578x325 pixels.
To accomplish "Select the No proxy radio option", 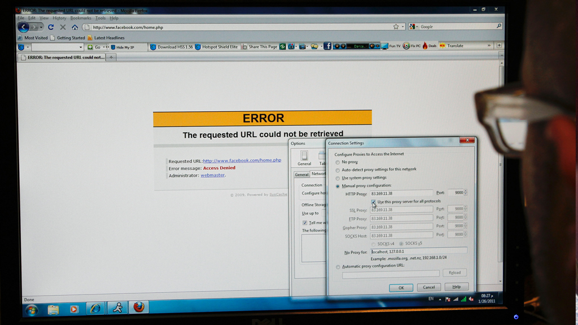I will pos(338,162).
